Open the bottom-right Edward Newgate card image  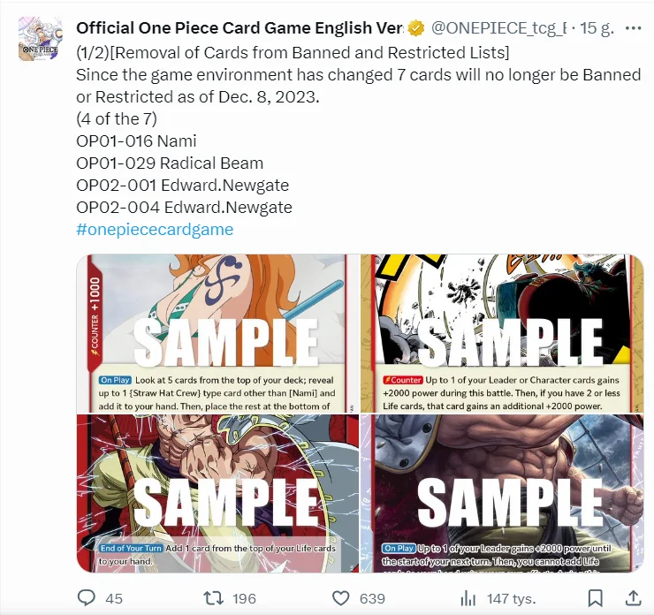[502, 493]
